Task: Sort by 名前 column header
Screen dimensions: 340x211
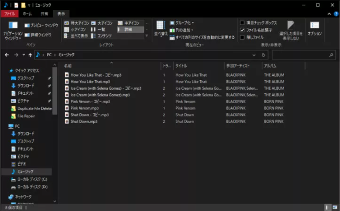Action: pyautogui.click(x=112, y=66)
